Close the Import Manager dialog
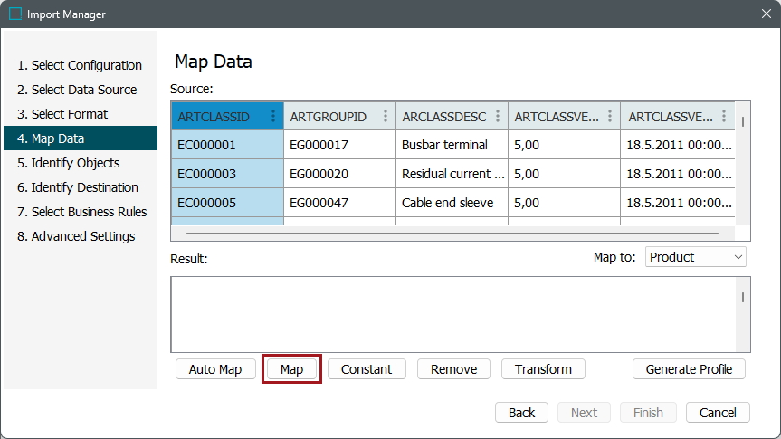 (765, 14)
